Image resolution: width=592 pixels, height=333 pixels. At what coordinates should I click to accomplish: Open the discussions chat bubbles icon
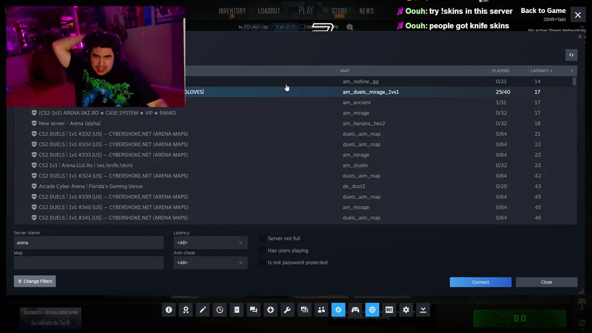(253, 310)
